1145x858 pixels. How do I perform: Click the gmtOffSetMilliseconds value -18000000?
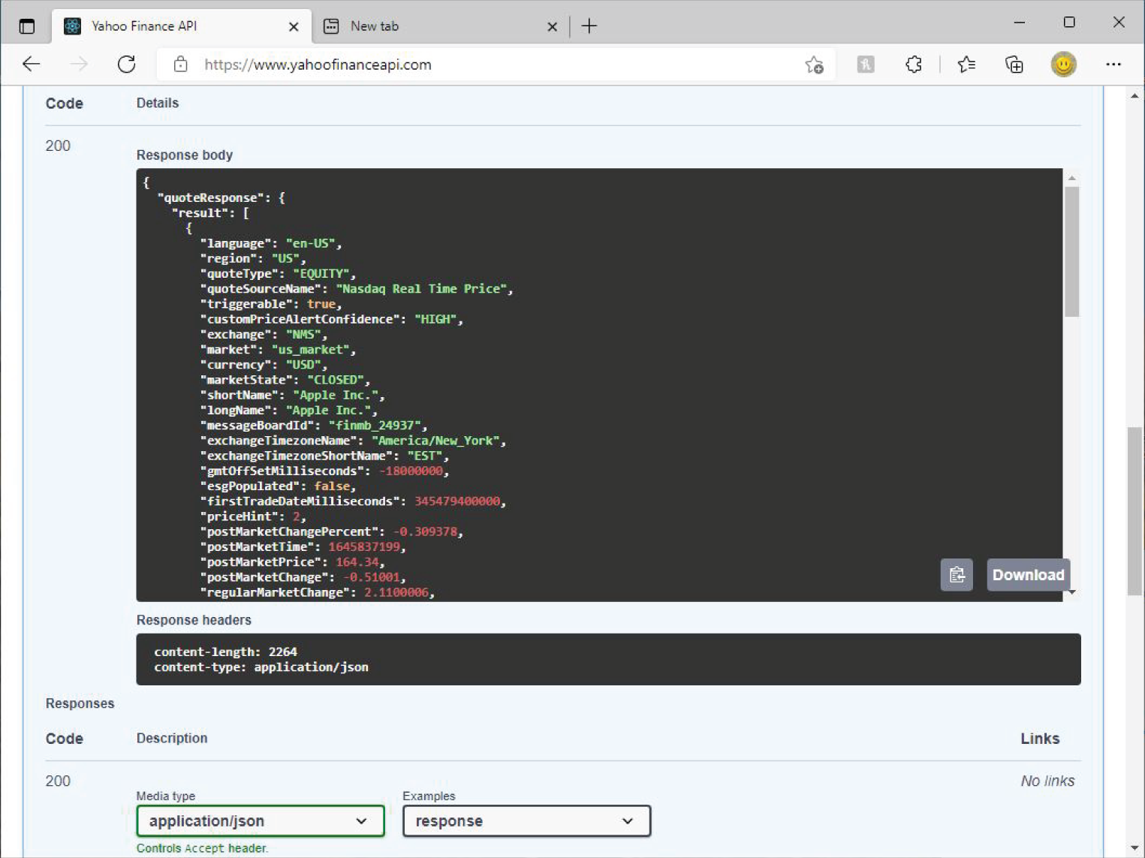411,471
